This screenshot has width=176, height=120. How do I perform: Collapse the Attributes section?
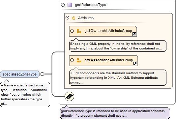coord(67,17)
